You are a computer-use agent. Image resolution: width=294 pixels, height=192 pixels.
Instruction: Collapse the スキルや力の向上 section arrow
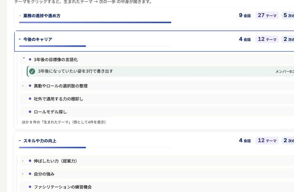20,141
